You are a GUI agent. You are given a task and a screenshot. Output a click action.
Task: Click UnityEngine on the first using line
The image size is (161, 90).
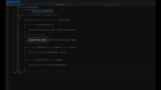point(32,7)
